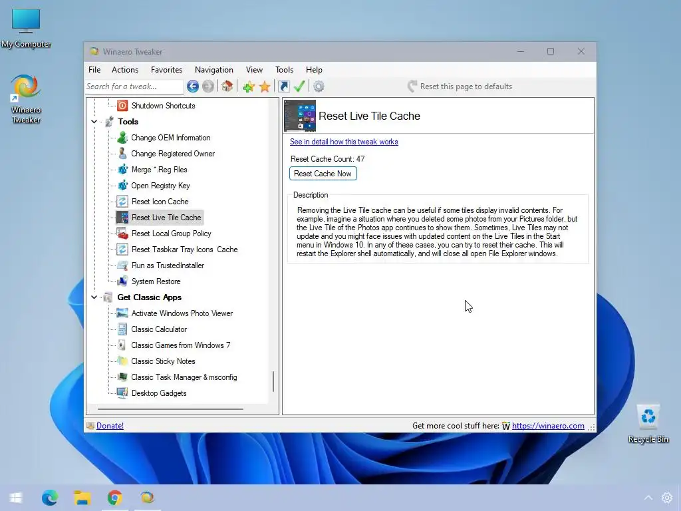Open the Favorites menu
Image resolution: width=681 pixels, height=511 pixels.
tap(166, 69)
